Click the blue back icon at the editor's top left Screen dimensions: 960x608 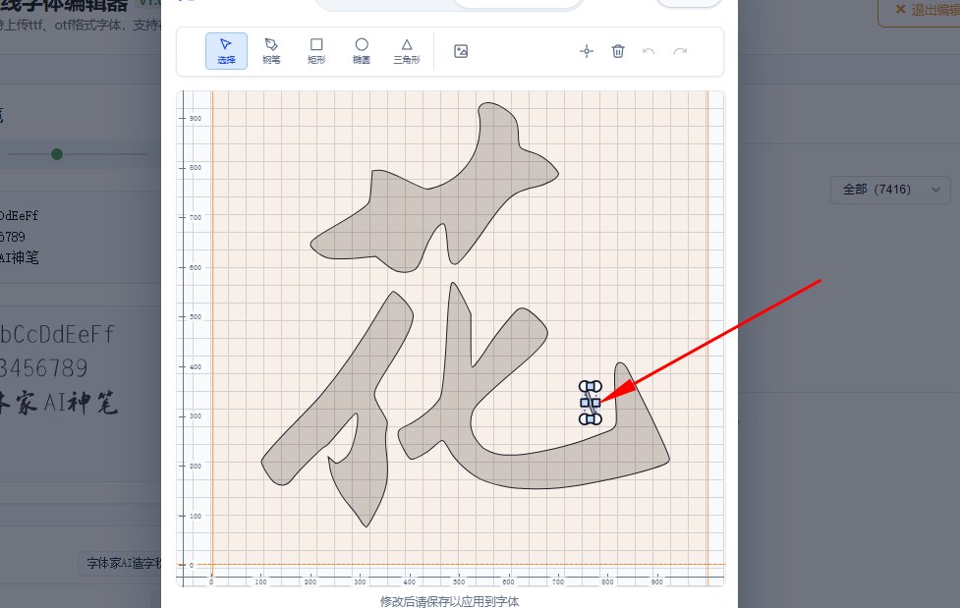(x=183, y=3)
